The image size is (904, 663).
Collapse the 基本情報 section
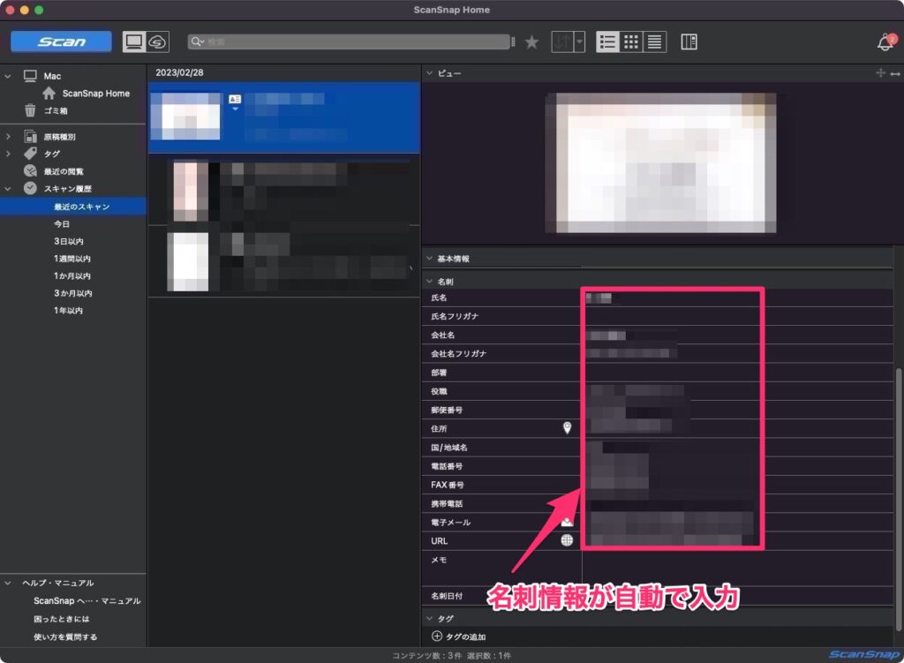[430, 259]
